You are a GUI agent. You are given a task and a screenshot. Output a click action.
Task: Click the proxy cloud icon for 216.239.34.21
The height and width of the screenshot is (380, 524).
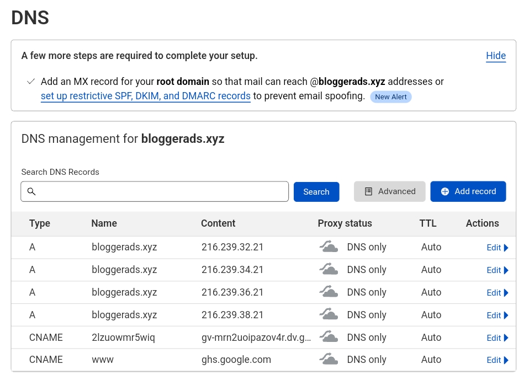click(329, 270)
